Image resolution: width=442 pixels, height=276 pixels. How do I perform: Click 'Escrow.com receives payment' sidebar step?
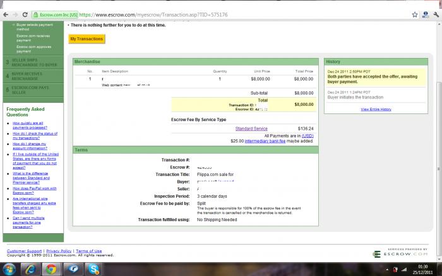[33, 38]
